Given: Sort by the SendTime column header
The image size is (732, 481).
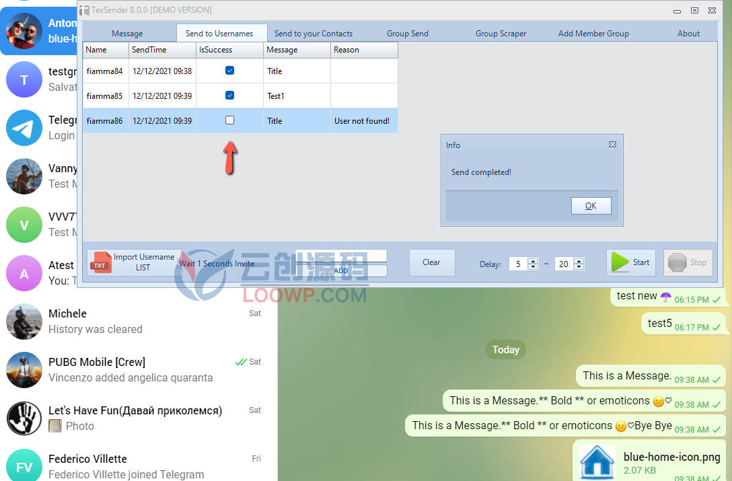Looking at the screenshot, I should click(162, 50).
